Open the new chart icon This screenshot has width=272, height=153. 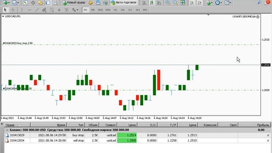[5, 3]
